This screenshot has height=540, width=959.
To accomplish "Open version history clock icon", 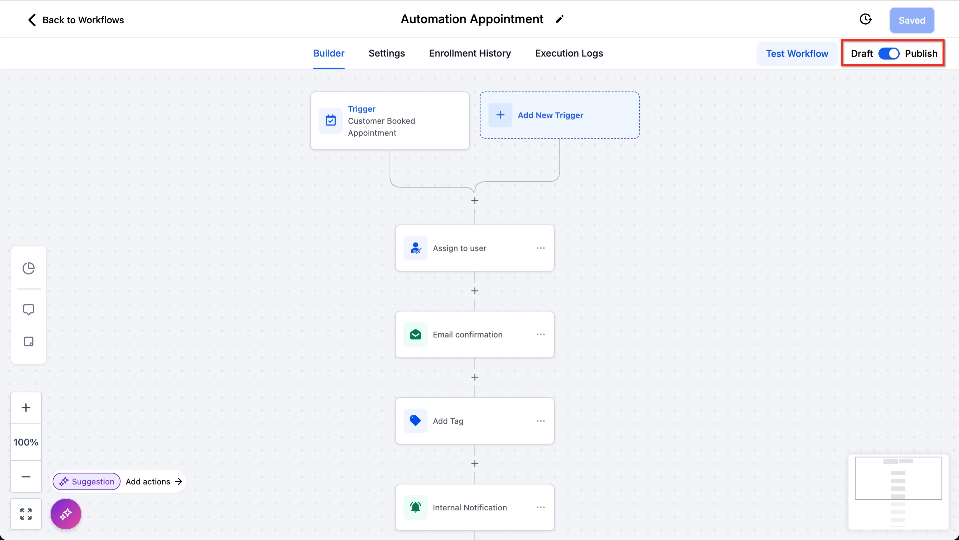I will coord(865,19).
